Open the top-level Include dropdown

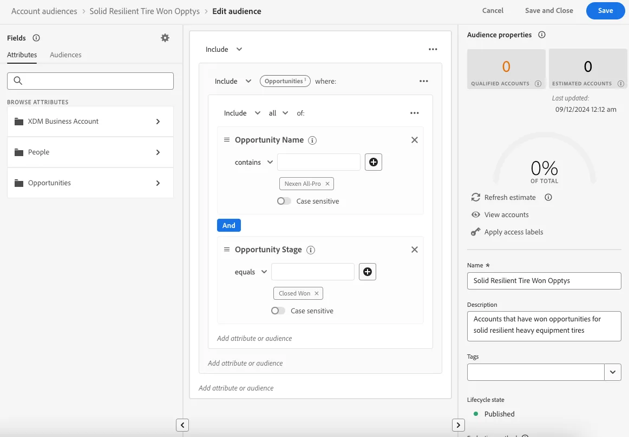click(x=224, y=49)
